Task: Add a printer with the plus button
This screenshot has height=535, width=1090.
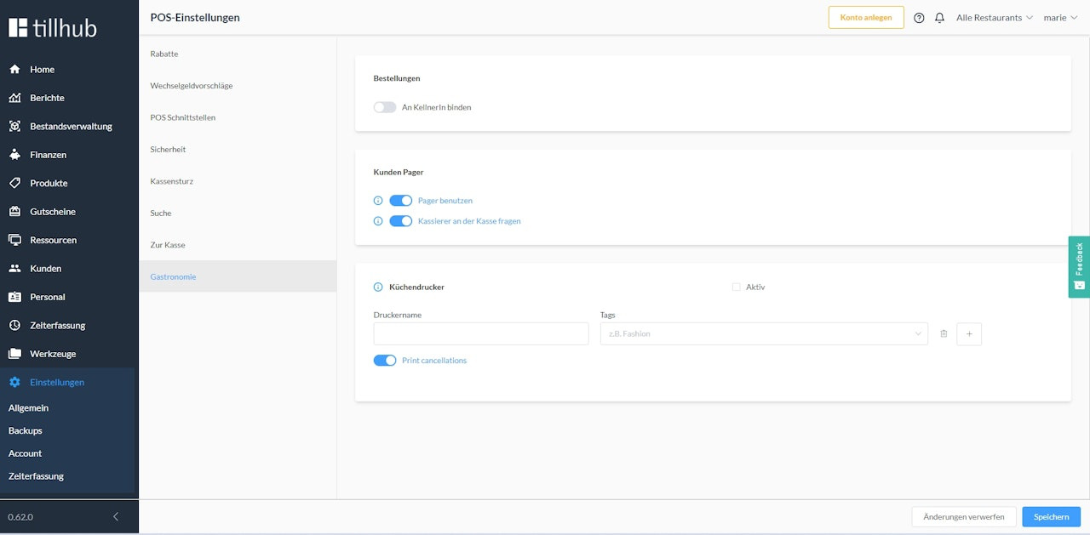Action: point(969,333)
